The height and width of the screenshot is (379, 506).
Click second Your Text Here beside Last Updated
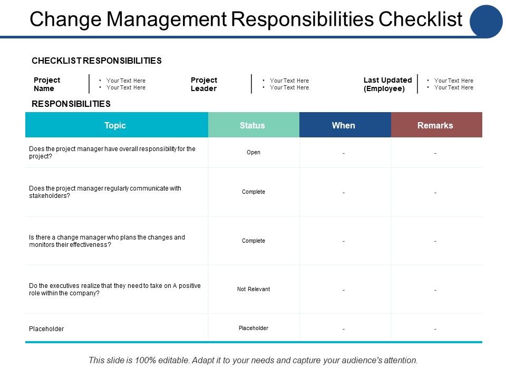tap(453, 87)
